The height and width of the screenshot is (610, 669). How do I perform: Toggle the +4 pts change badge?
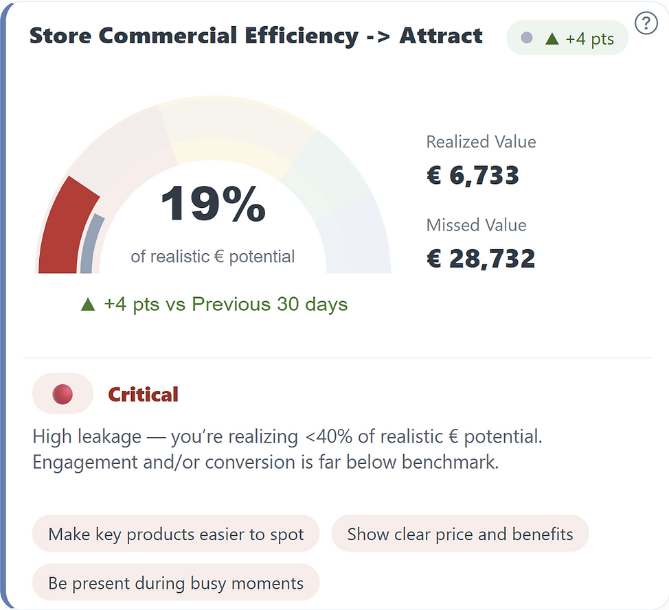[567, 38]
